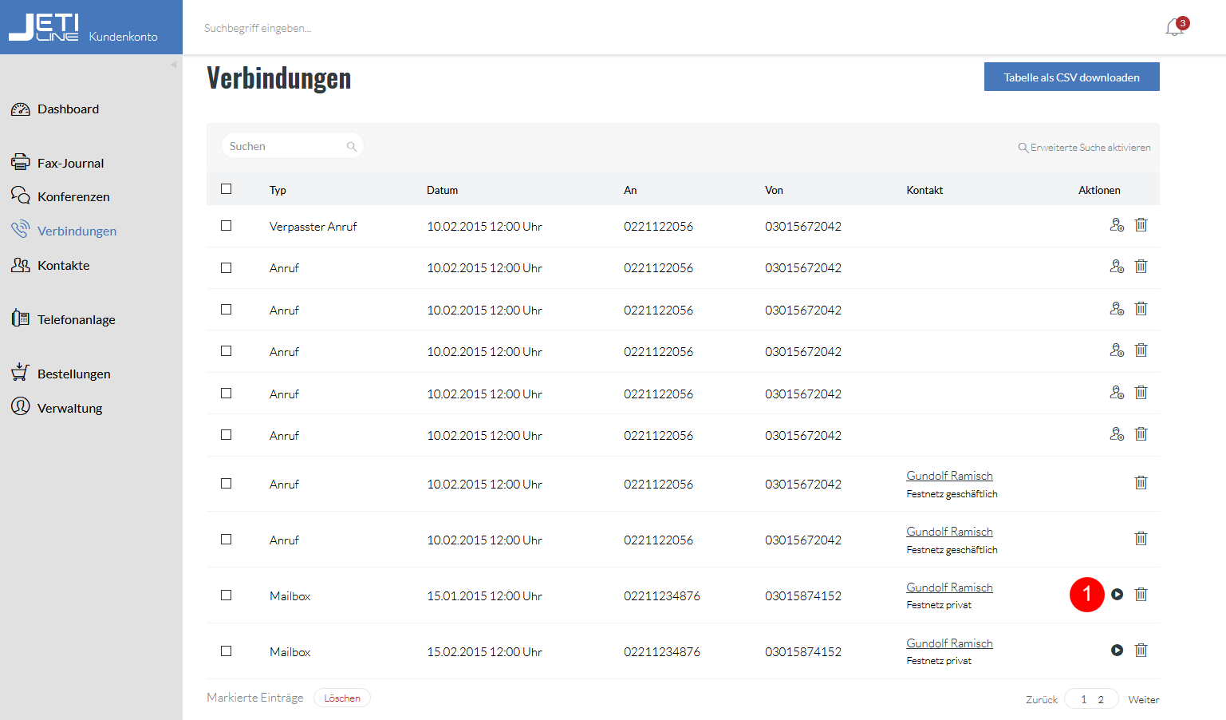Open the Fax-Journal printer icon
The image size is (1226, 720).
20,162
